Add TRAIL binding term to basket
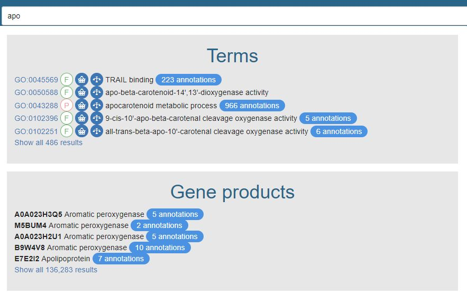The width and height of the screenshot is (467, 295). pos(81,80)
